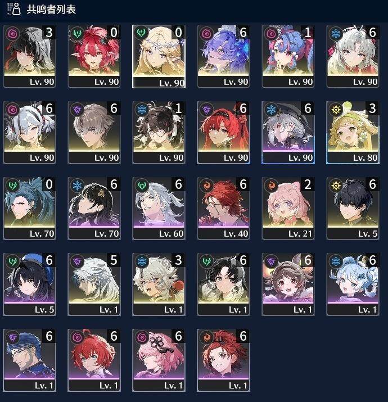This screenshot has height=402, width=388.
Task: Pick the light-blue-haired Glacio resonator at Lv. 1
Action: tap(353, 284)
